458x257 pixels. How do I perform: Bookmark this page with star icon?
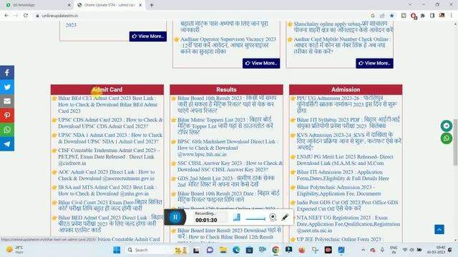click(x=392, y=16)
